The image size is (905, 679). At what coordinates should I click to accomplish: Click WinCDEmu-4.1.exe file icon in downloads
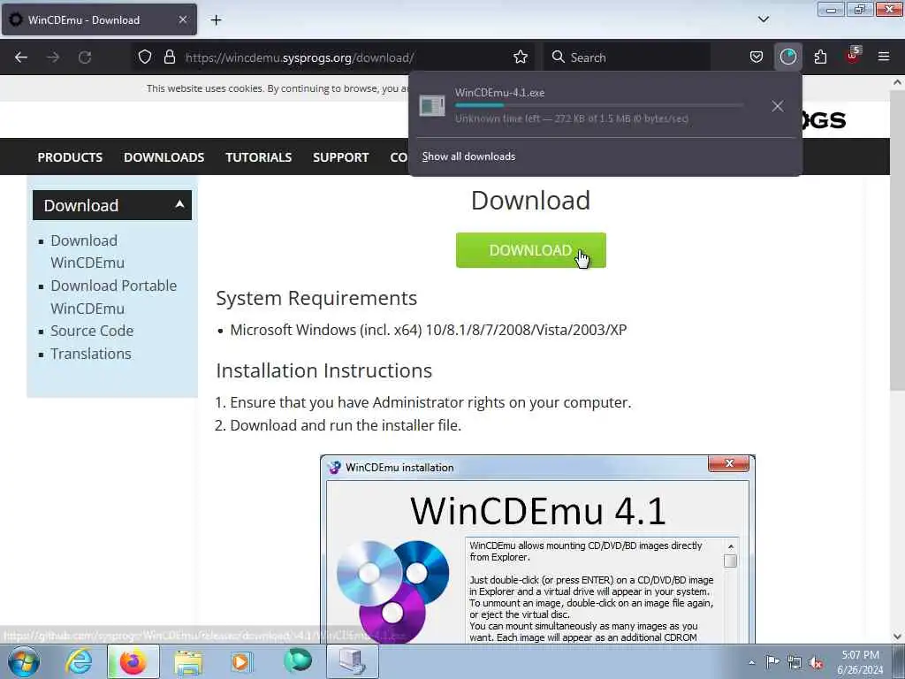tap(431, 106)
